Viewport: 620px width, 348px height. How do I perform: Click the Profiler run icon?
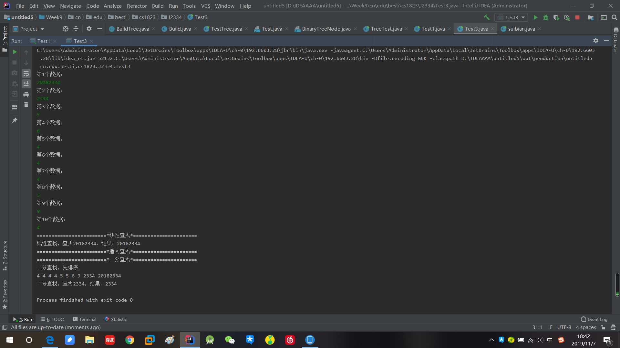click(x=567, y=17)
